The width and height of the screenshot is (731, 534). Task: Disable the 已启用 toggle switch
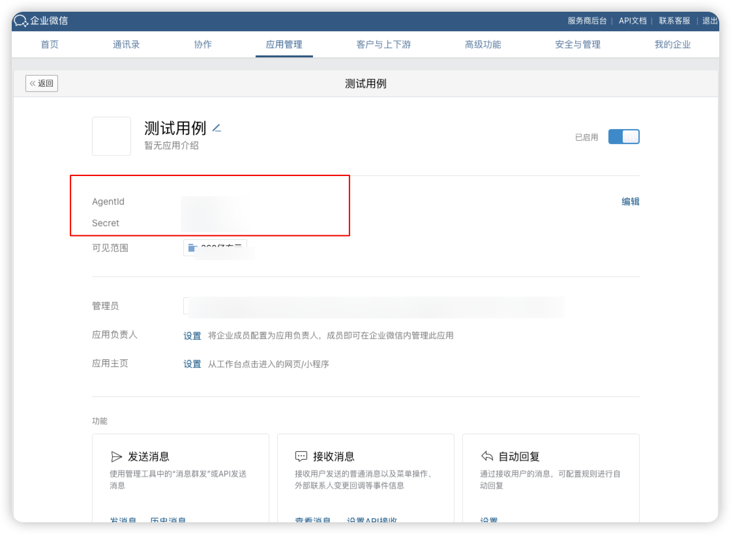(x=623, y=136)
